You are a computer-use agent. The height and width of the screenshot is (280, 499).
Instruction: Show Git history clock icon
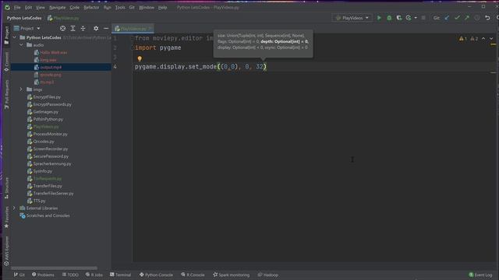[476, 18]
